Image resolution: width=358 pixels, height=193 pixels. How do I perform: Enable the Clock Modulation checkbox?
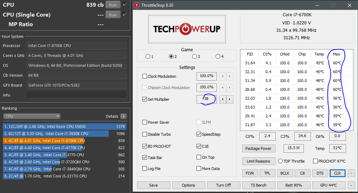(144, 76)
